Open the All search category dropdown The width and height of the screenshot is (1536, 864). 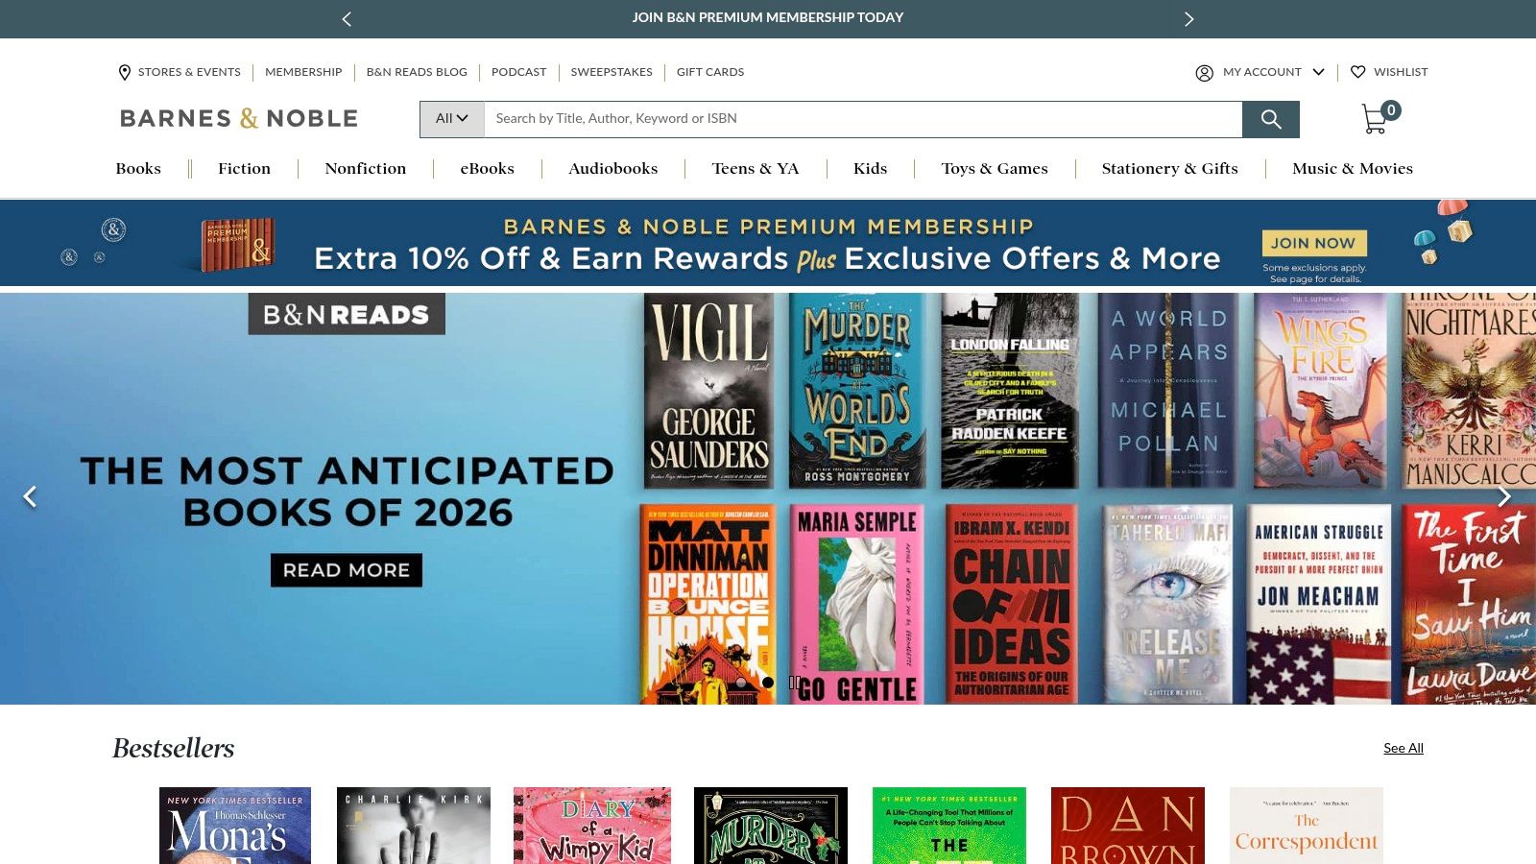coord(450,119)
